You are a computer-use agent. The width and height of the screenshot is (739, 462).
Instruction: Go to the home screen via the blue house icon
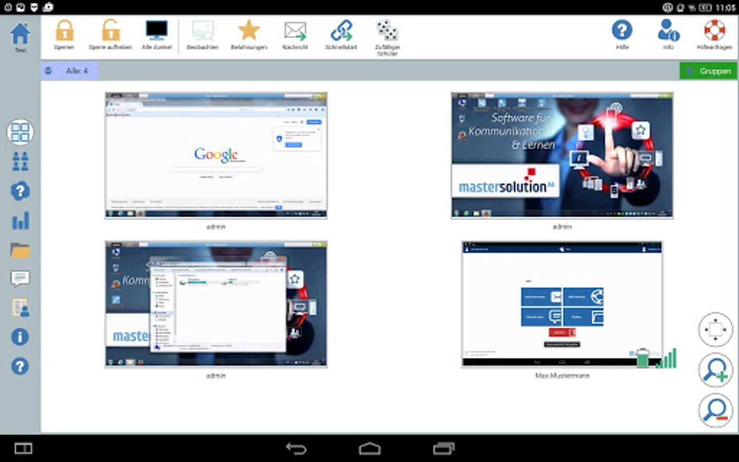click(x=20, y=34)
